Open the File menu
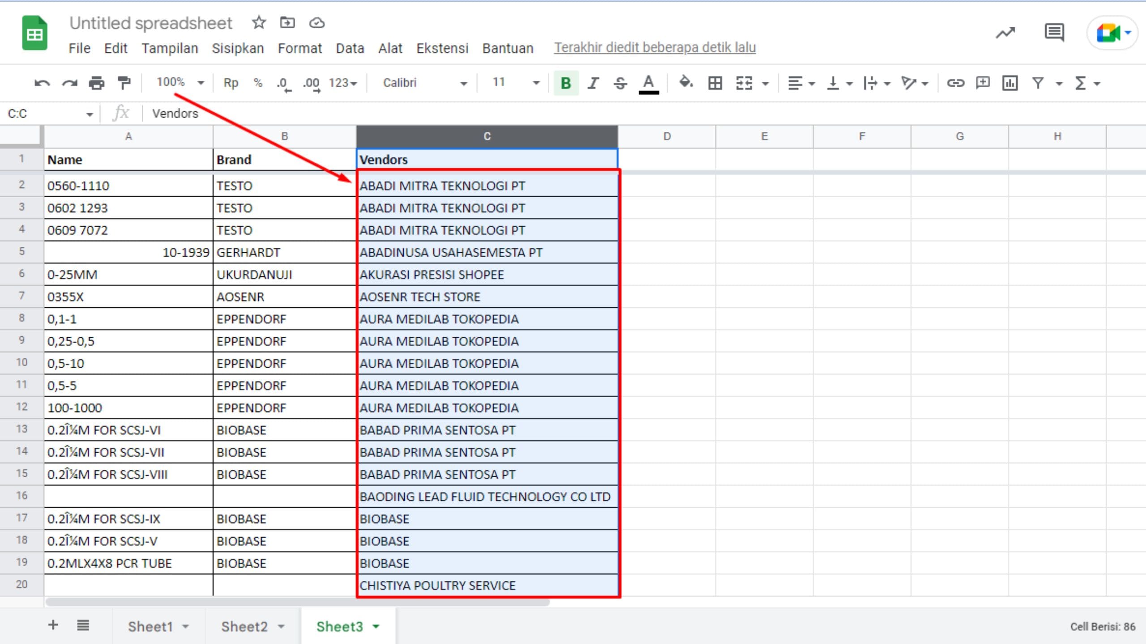1146x644 pixels. pos(79,48)
